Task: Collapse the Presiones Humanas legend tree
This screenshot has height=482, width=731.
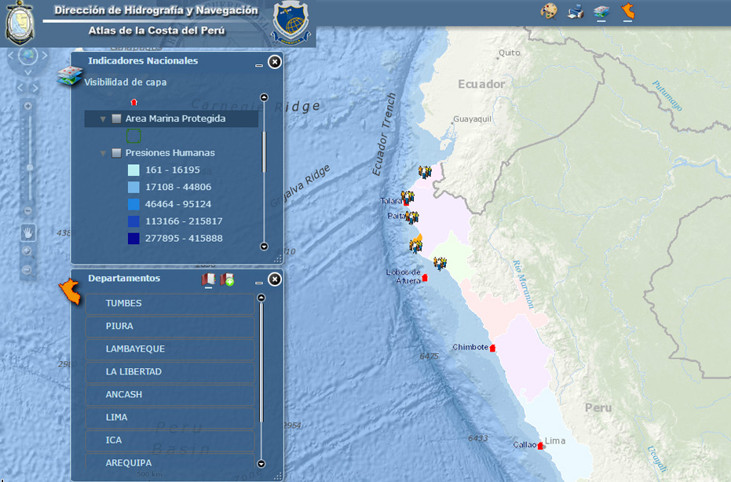Action: coord(103,153)
